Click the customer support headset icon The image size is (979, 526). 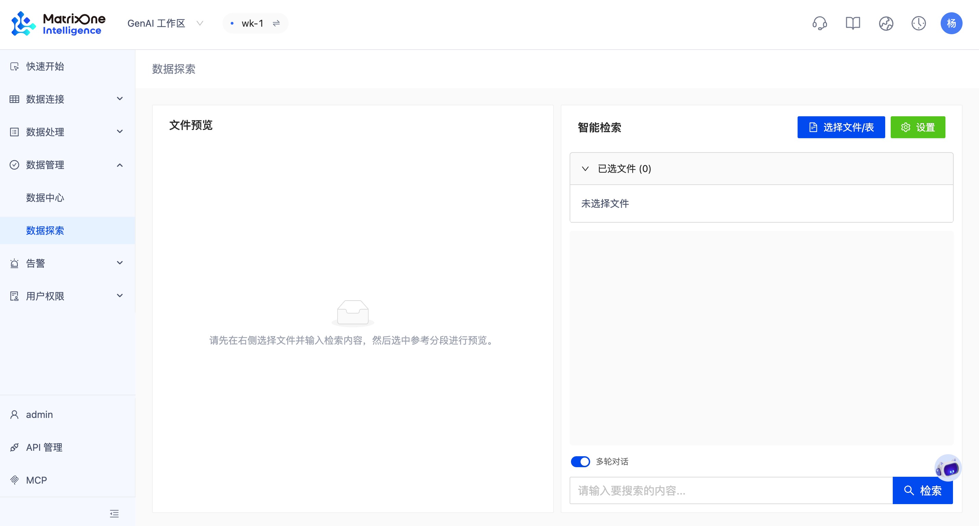[820, 23]
